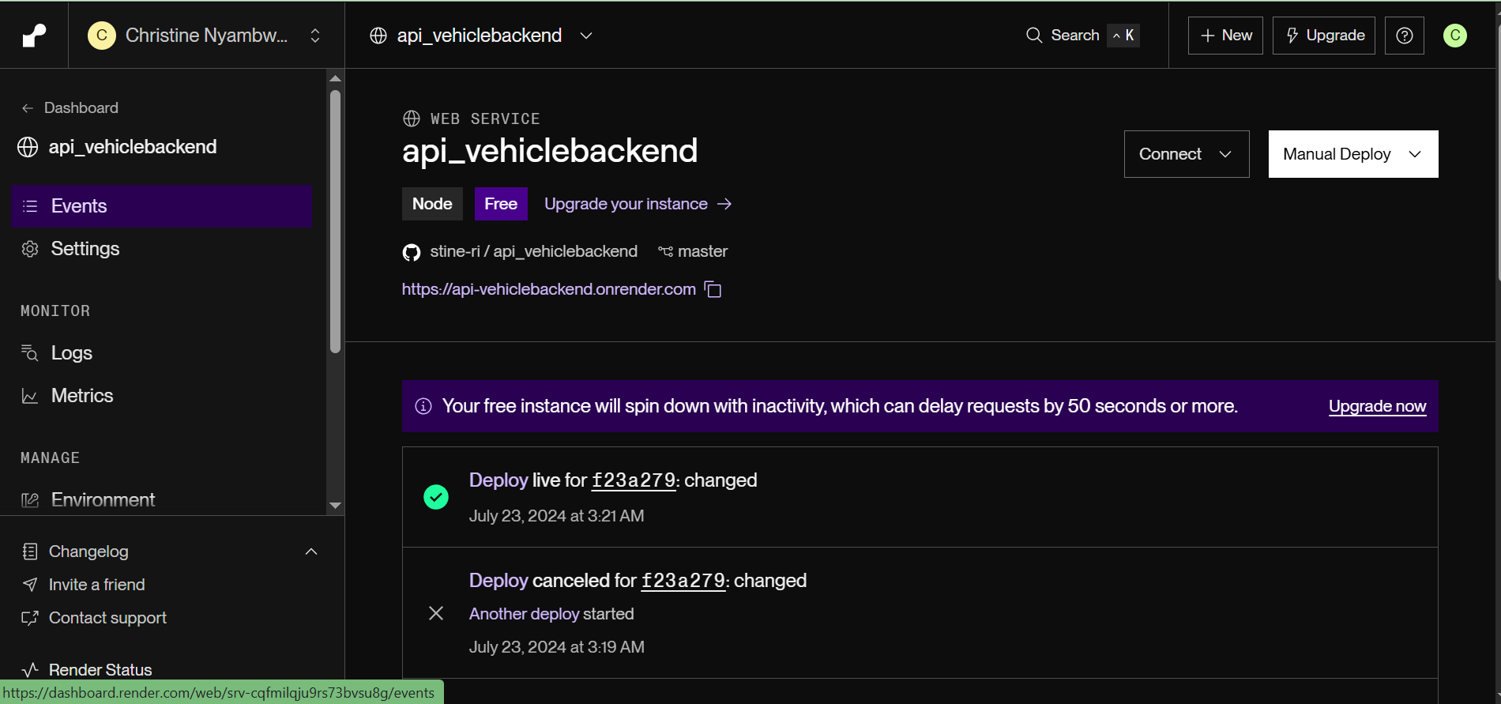Open the Changelog link
The width and height of the screenshot is (1501, 704).
(88, 552)
